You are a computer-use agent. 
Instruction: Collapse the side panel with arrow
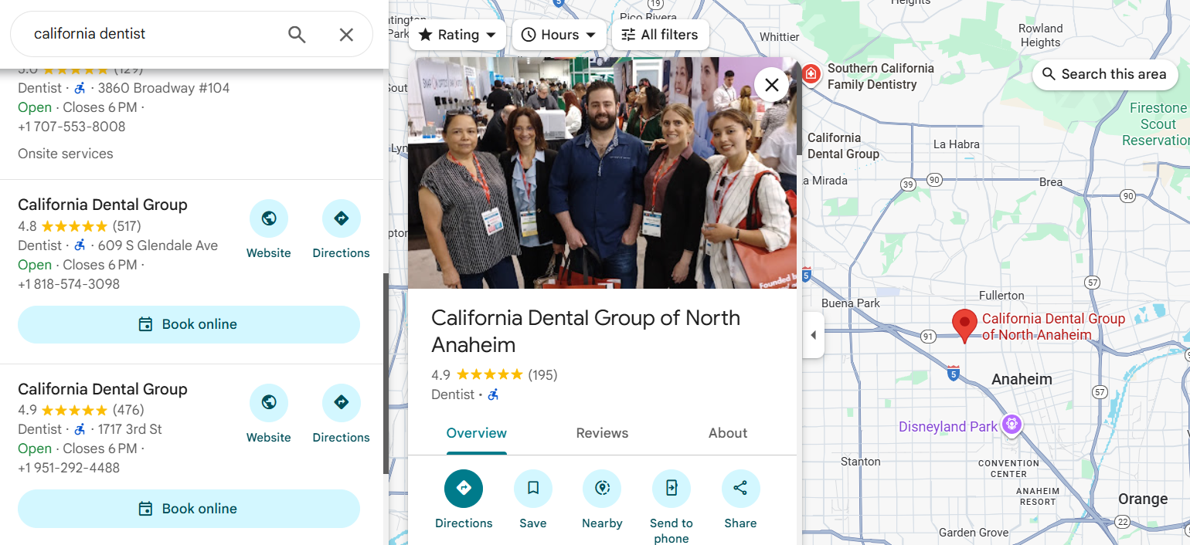pyautogui.click(x=813, y=335)
